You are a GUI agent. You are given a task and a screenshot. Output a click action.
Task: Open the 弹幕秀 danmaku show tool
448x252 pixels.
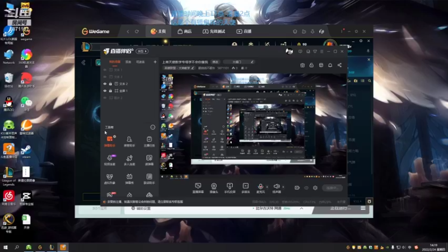129,179
